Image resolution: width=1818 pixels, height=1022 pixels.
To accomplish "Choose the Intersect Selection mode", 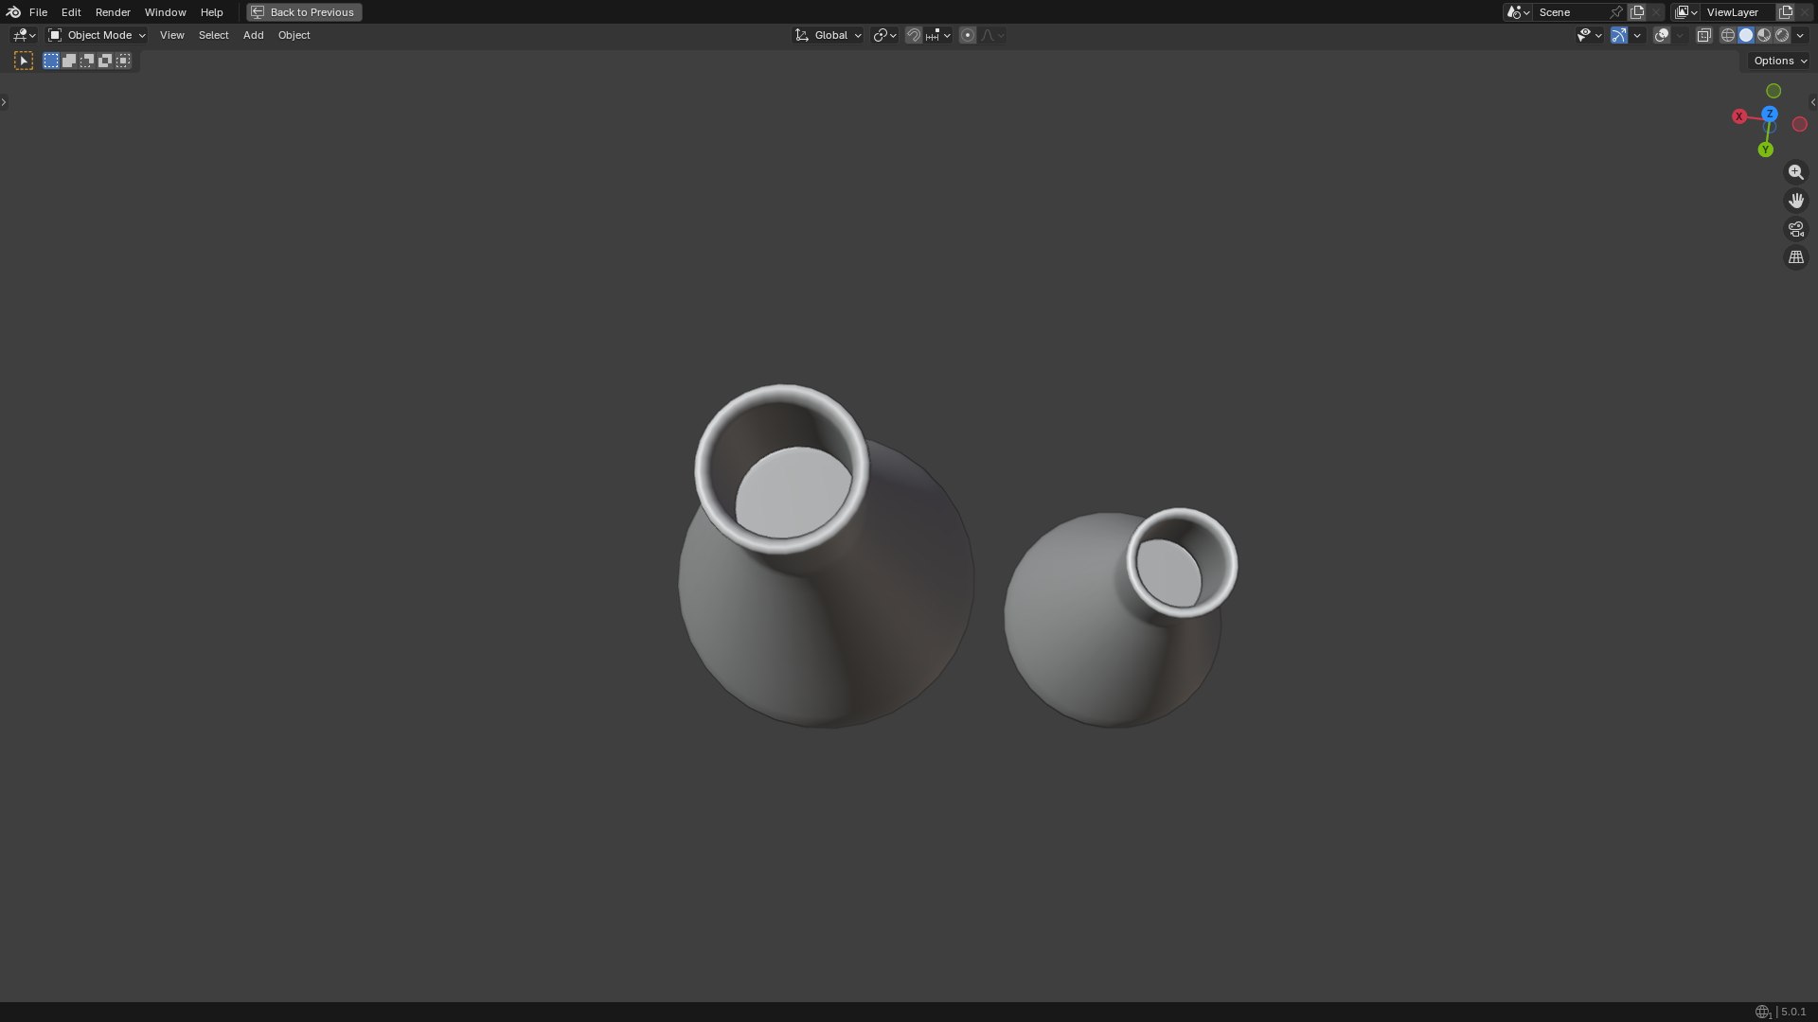I will [x=123, y=61].
